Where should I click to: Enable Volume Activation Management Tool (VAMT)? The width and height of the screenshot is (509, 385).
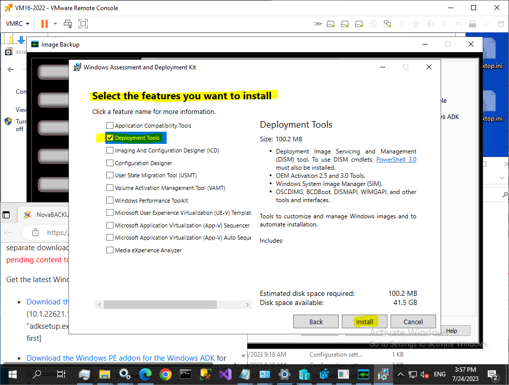(x=110, y=187)
